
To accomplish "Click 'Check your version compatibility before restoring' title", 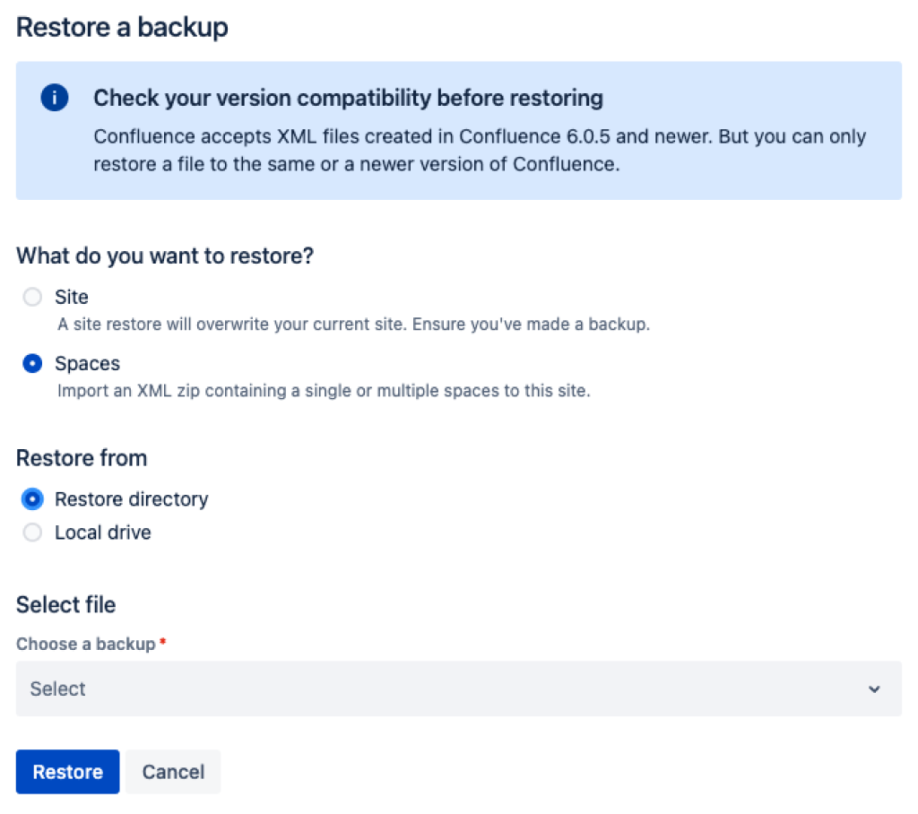I will [349, 98].
